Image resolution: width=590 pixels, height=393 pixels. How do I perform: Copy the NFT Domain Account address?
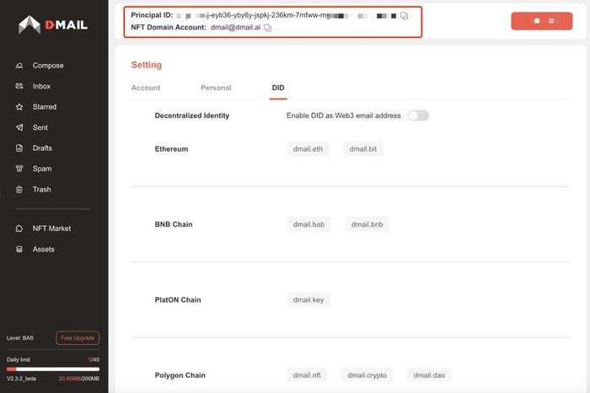267,28
